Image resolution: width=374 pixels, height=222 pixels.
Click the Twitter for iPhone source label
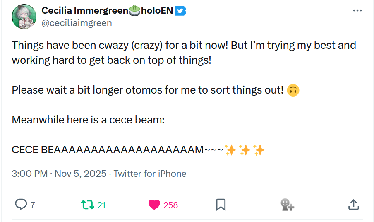click(x=150, y=174)
